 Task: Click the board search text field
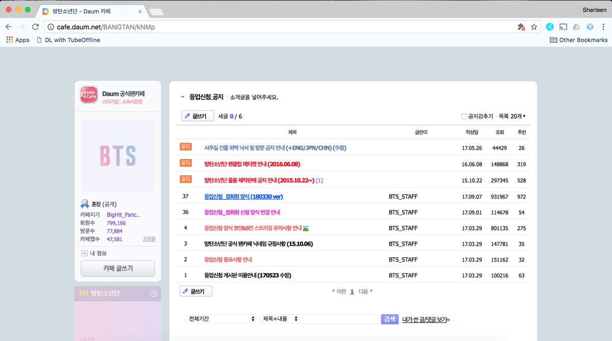click(340, 319)
